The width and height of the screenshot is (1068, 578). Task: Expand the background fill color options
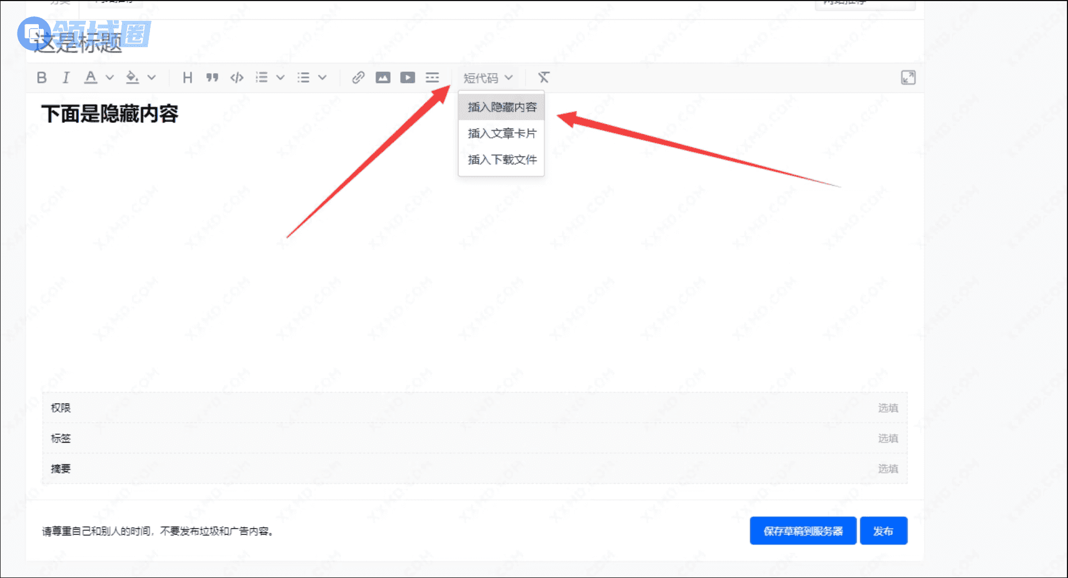(x=152, y=78)
